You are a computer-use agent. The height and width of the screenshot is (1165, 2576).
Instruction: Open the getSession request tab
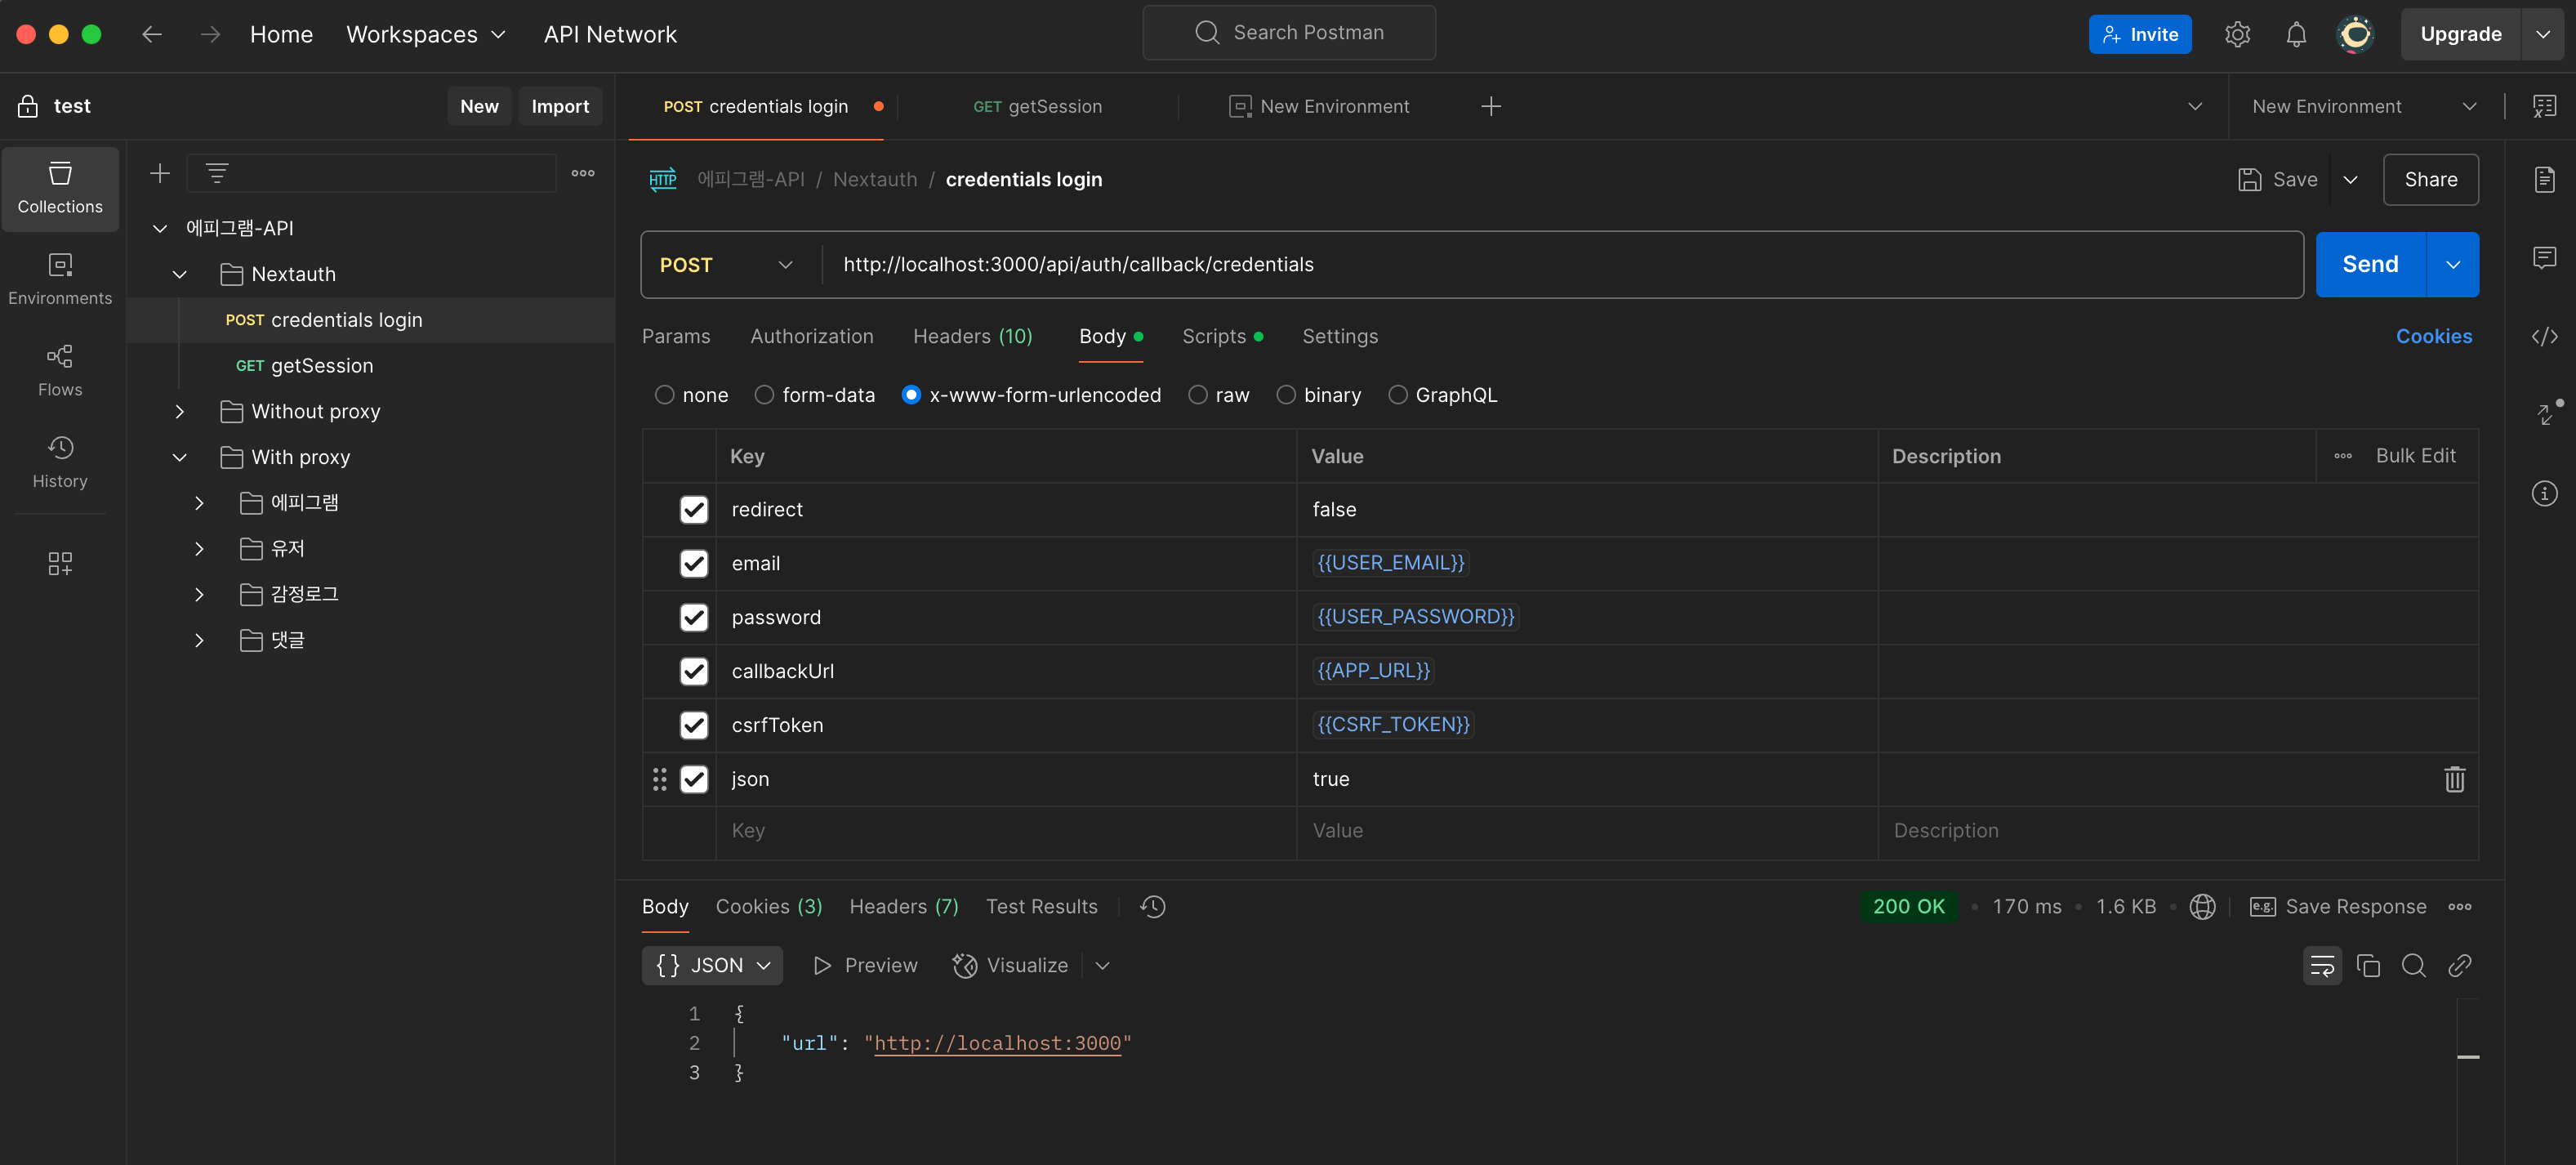coord(1037,106)
